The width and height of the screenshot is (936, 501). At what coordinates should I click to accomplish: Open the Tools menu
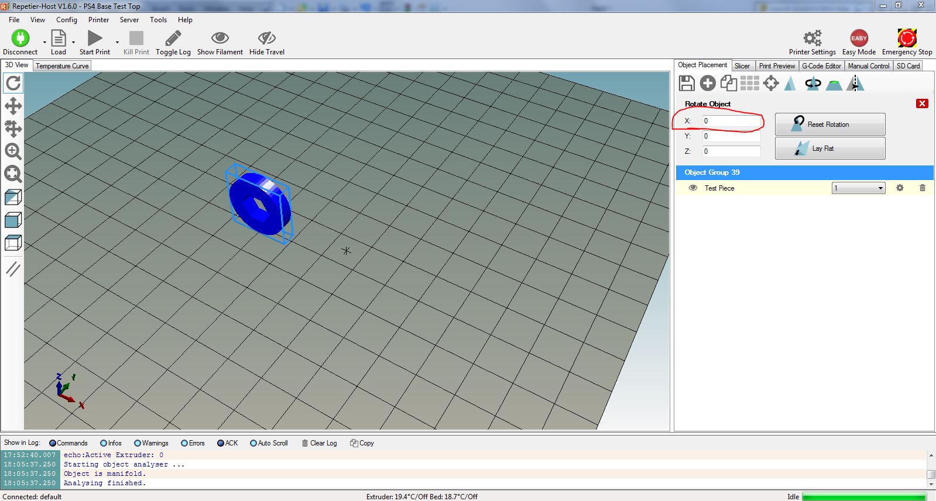click(158, 20)
